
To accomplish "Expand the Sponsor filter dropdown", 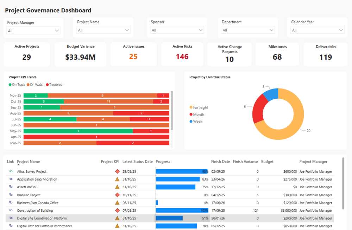I will (x=177, y=30).
